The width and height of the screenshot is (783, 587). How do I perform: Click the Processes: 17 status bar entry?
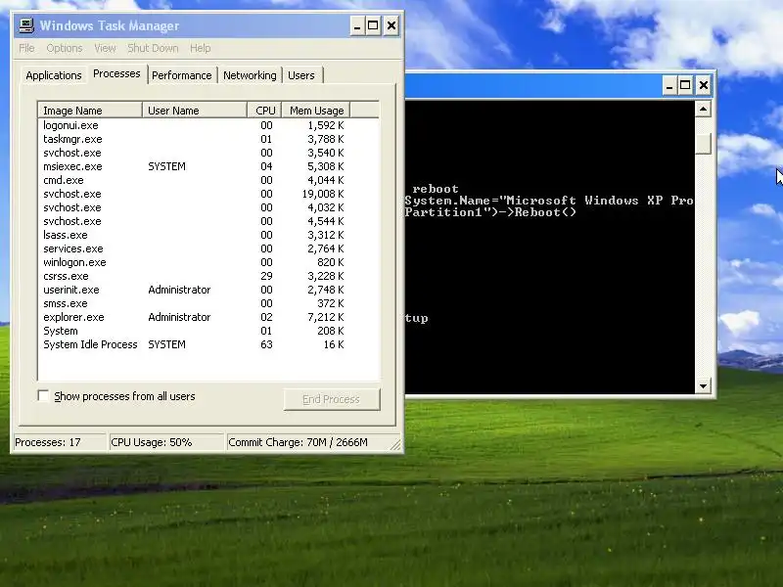coord(60,442)
